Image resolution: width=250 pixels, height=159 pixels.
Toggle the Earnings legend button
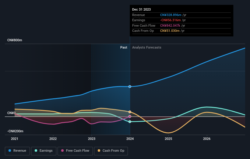[44, 151]
